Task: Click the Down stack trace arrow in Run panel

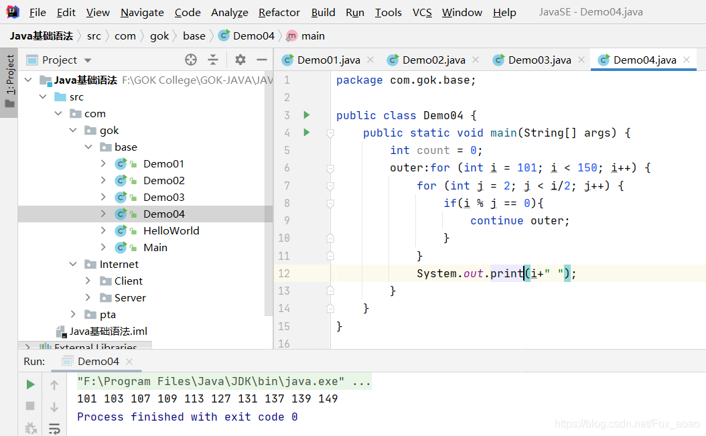Action: point(54,407)
